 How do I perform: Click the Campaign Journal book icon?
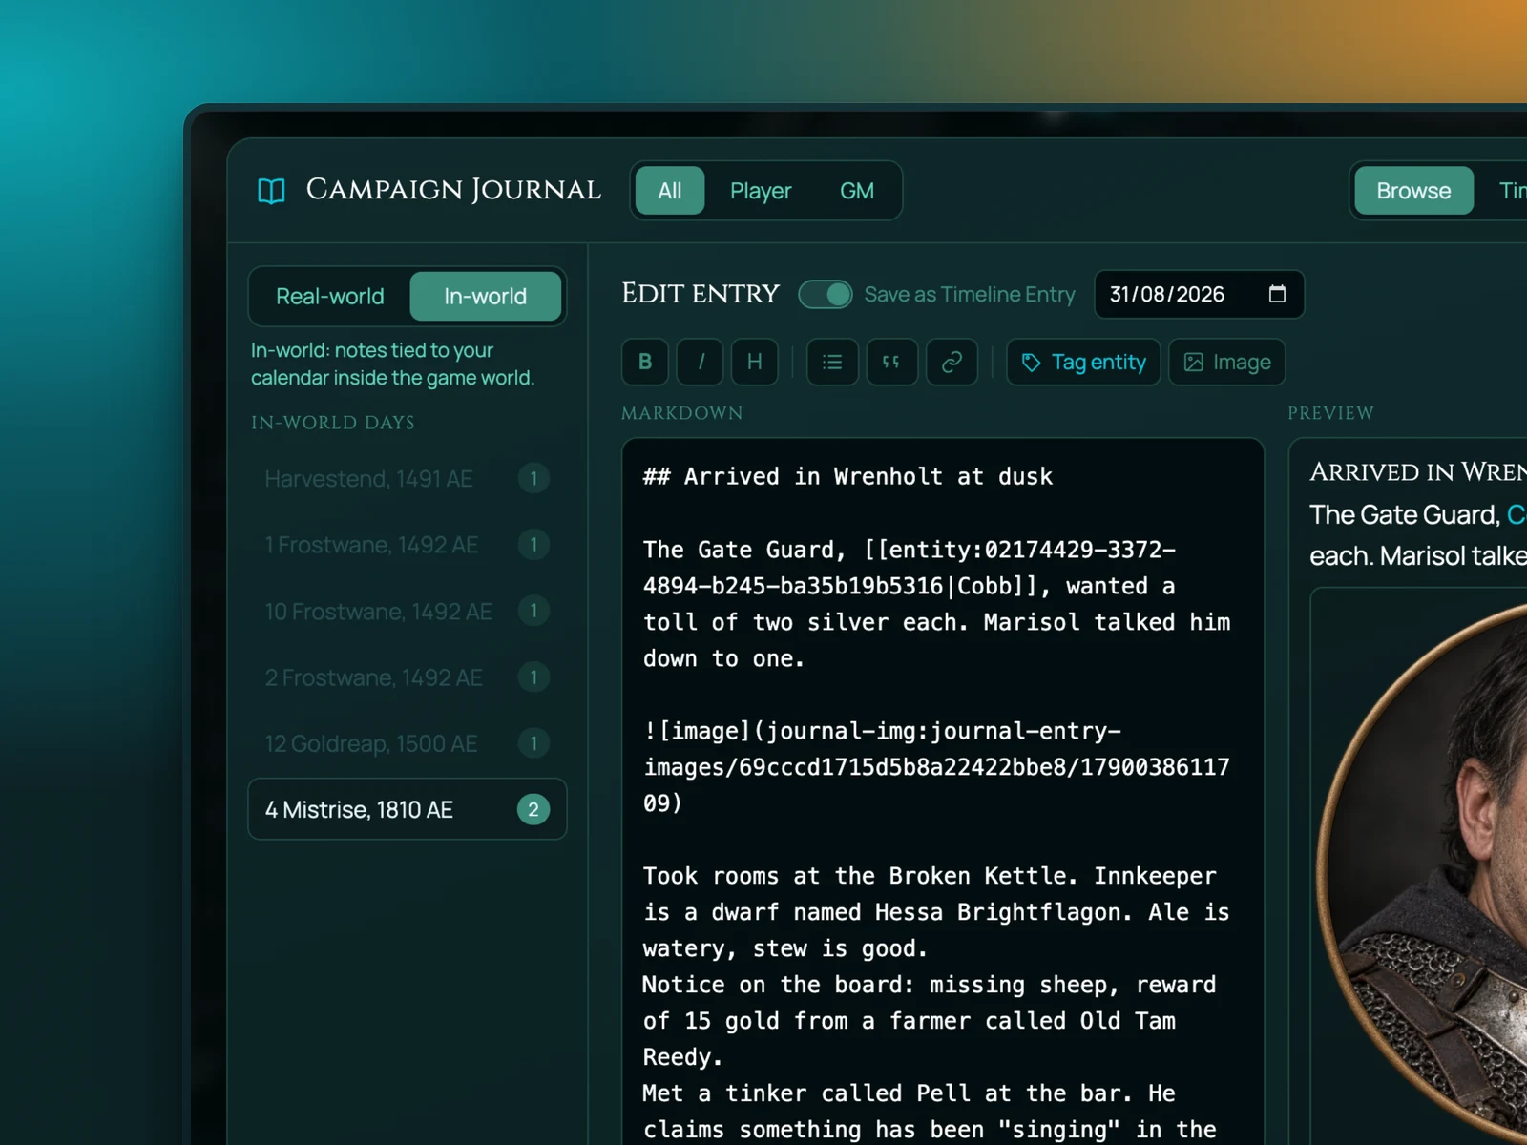(271, 191)
